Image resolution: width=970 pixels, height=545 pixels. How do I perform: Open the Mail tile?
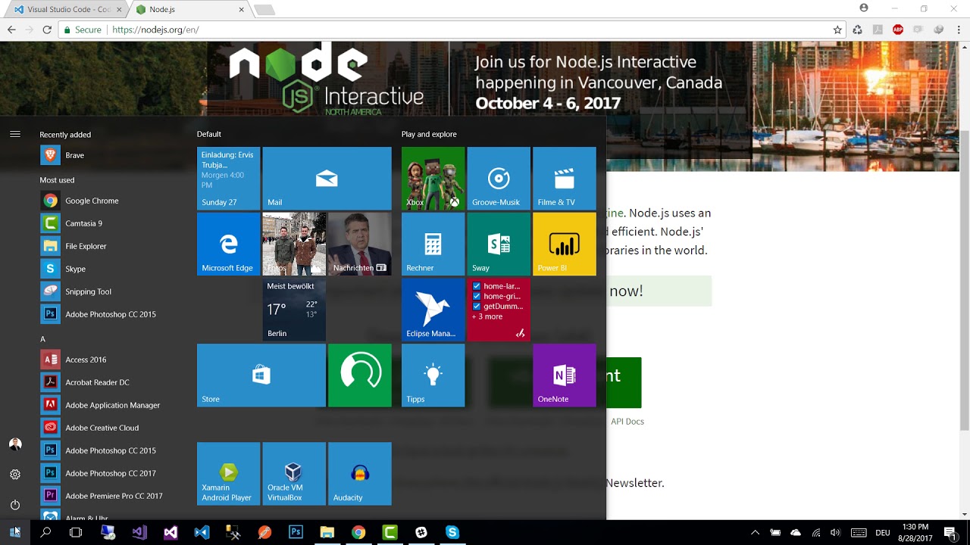tap(327, 179)
